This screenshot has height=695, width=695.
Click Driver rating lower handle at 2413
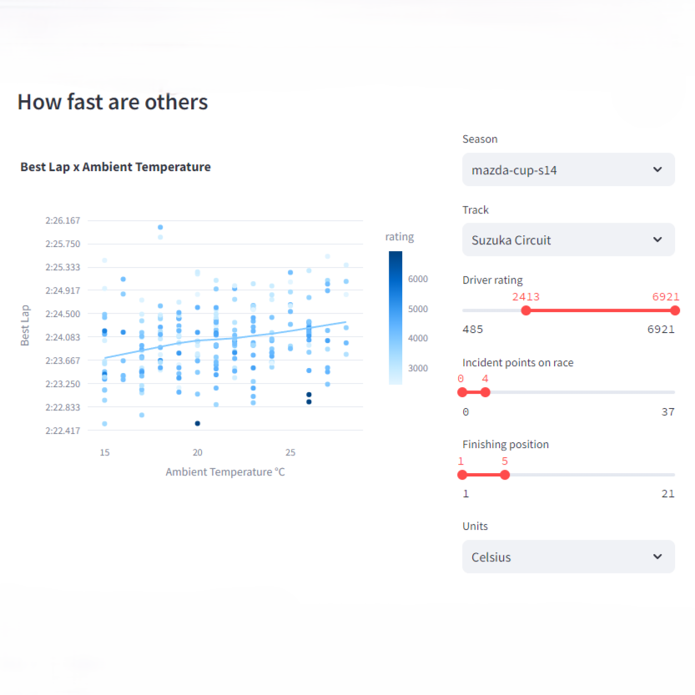[x=526, y=310]
